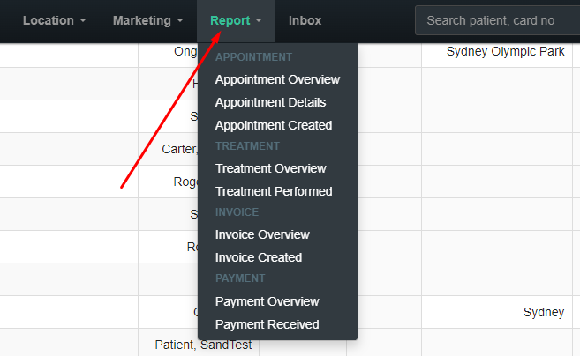Click the Search patient, card no field
Image resolution: width=580 pixels, height=356 pixels.
click(x=498, y=20)
